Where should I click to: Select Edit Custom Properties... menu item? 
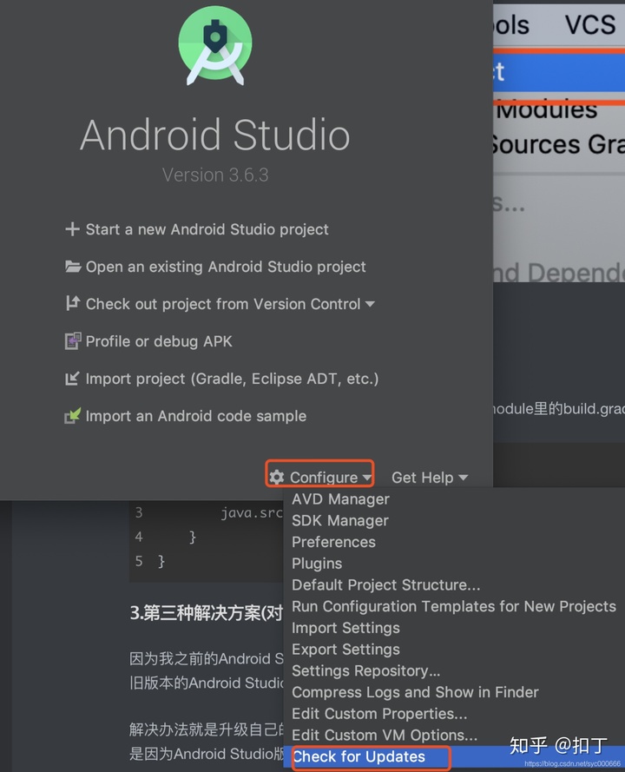pos(379,714)
